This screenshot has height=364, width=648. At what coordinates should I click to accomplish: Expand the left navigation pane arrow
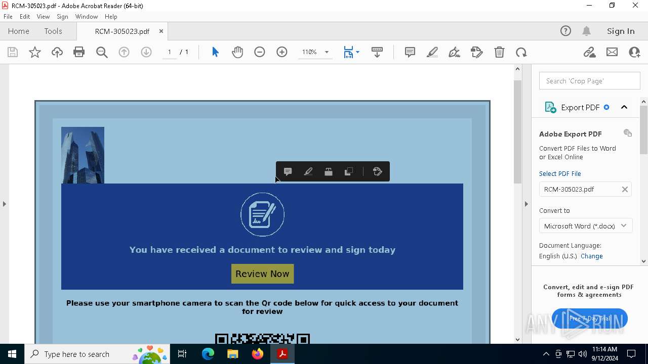pyautogui.click(x=4, y=204)
